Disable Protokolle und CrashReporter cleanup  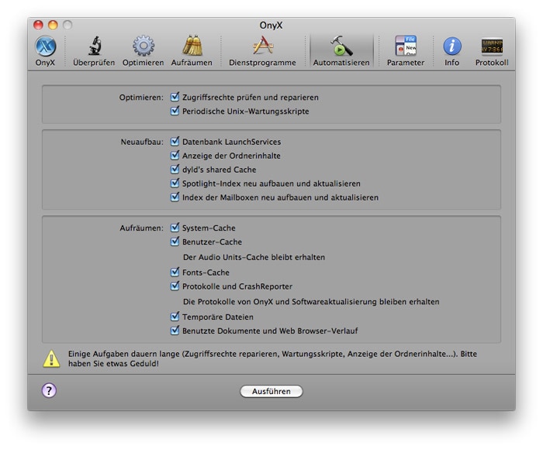point(175,286)
